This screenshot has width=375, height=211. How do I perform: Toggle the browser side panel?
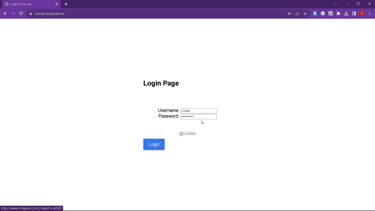point(354,13)
